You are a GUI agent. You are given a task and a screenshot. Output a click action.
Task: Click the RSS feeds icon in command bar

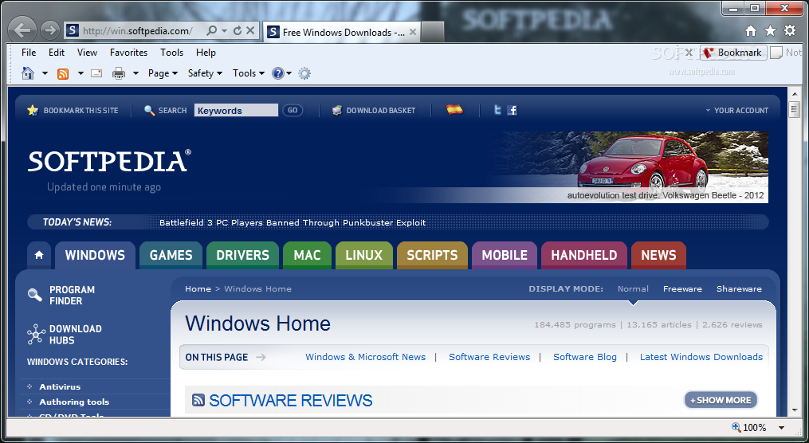pos(63,74)
